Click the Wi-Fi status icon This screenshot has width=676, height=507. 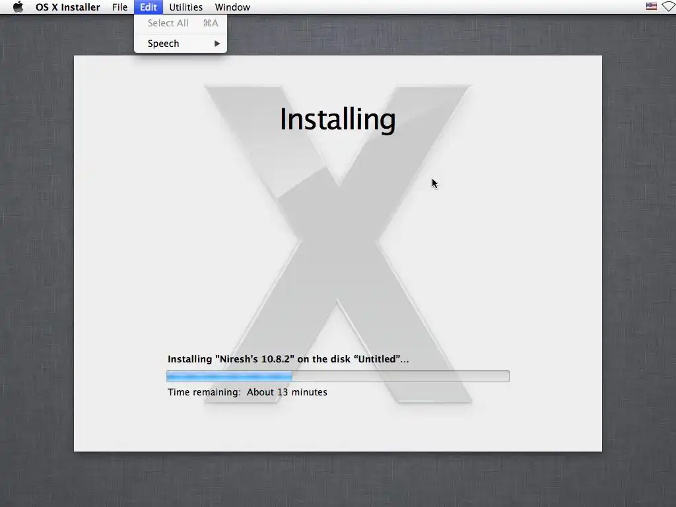point(669,7)
